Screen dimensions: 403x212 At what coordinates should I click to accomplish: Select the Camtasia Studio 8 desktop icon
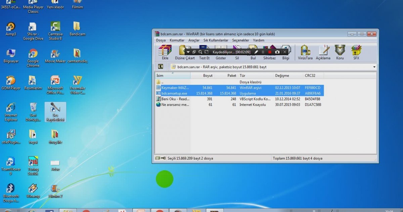55,31
